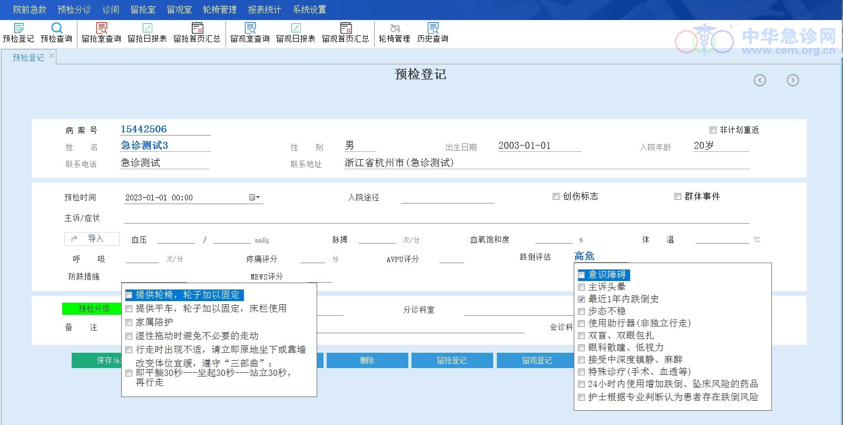This screenshot has height=425, width=843.
Task: Open the 入院途径 dropdown field
Action: point(447,198)
